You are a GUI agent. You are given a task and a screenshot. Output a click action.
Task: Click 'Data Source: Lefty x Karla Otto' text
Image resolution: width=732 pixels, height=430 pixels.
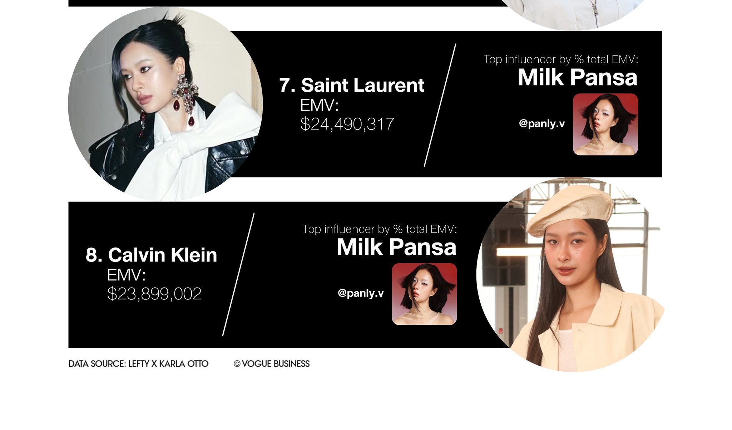pyautogui.click(x=138, y=364)
